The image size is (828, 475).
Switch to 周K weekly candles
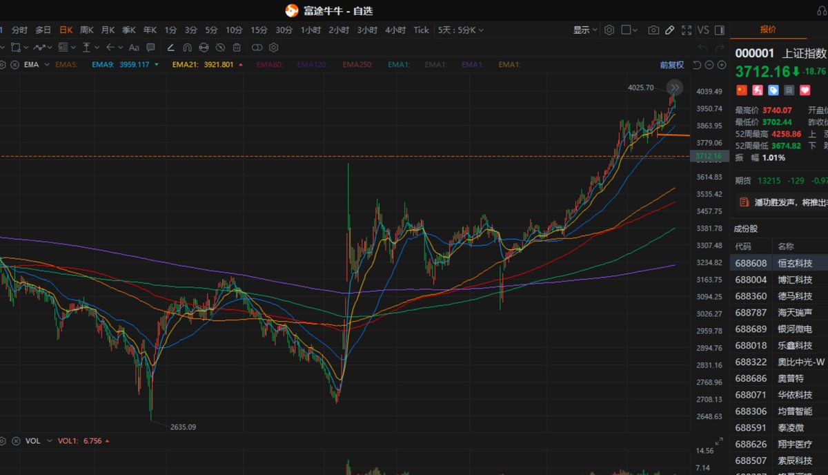pyautogui.click(x=87, y=30)
